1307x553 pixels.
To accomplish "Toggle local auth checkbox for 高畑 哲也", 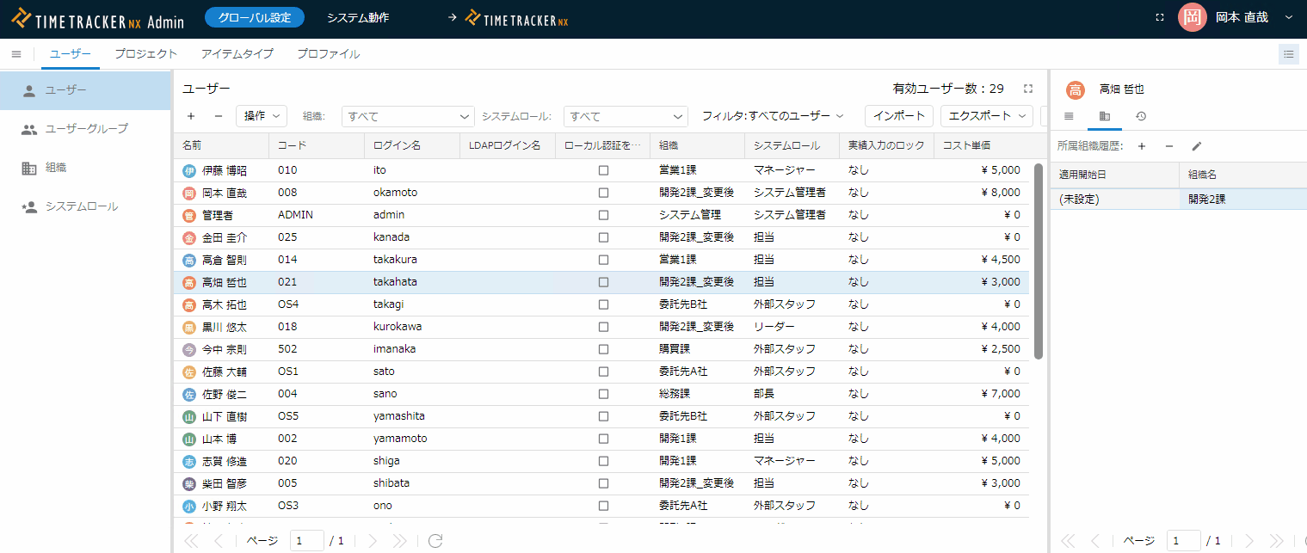I will coord(603,282).
